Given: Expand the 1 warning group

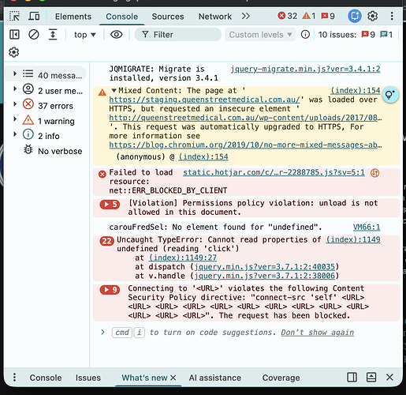Looking at the screenshot, I should click(x=15, y=119).
